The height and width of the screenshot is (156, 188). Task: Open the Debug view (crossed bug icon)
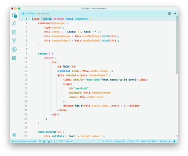tap(14, 49)
